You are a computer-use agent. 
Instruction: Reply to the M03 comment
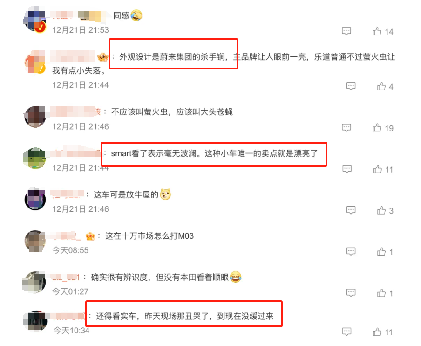click(x=351, y=251)
